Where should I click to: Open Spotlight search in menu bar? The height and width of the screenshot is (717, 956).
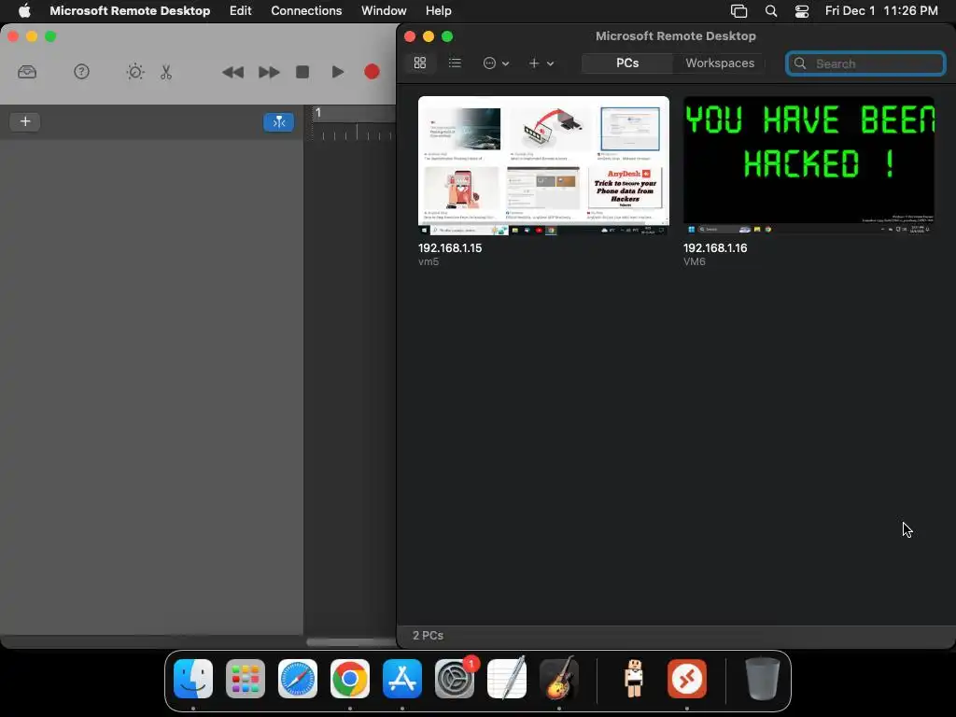coord(770,11)
